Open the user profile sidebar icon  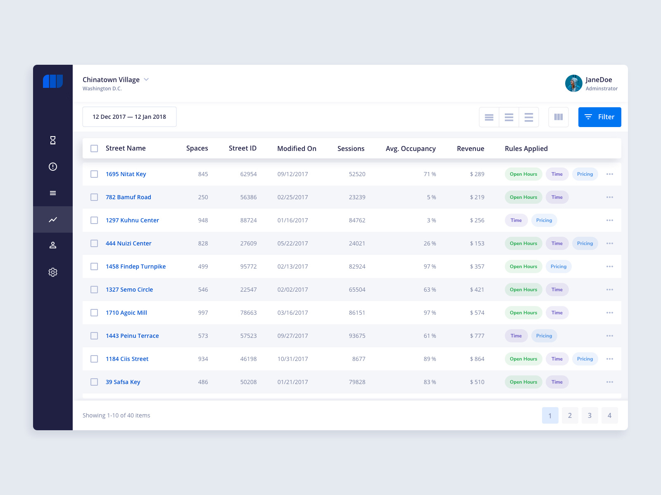pos(53,245)
